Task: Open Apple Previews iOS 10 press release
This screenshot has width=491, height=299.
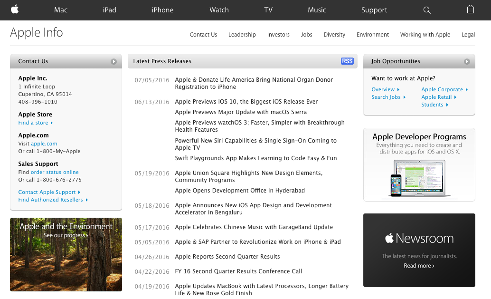Action: coord(246,102)
